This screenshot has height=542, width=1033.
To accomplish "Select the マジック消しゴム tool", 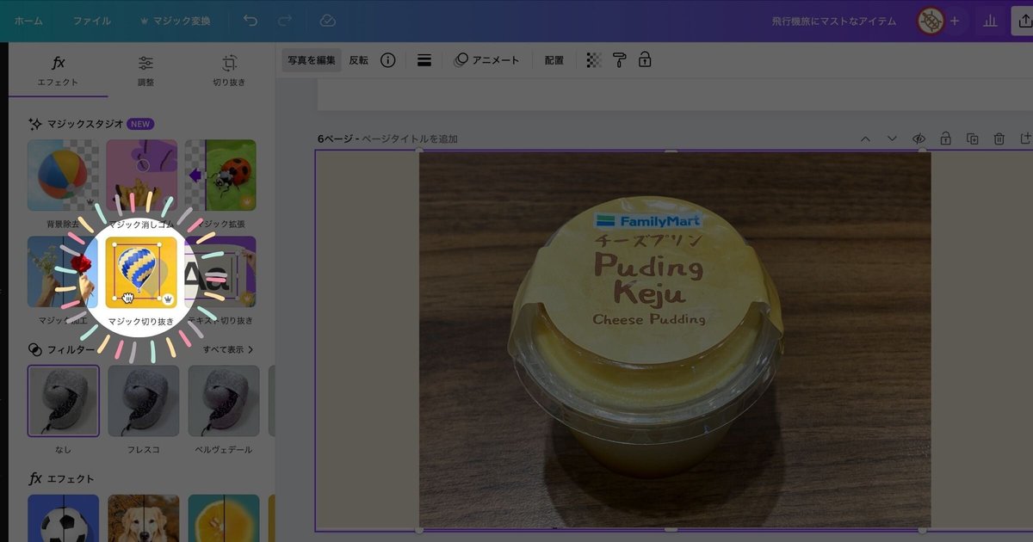I will [x=142, y=176].
